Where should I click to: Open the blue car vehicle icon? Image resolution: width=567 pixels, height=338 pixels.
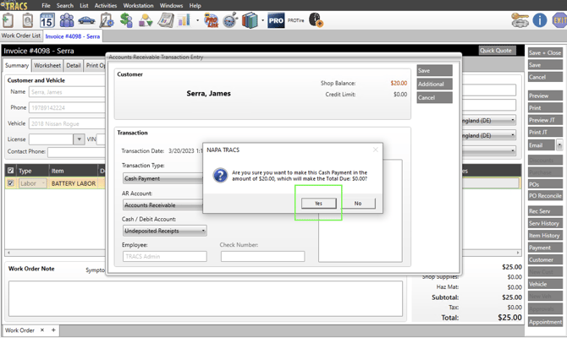[86, 20]
